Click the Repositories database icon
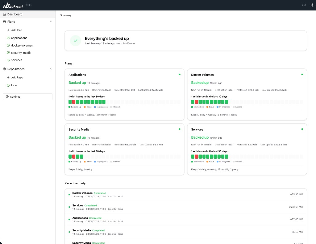Viewport: 316px width, 244px height. [x=4, y=69]
